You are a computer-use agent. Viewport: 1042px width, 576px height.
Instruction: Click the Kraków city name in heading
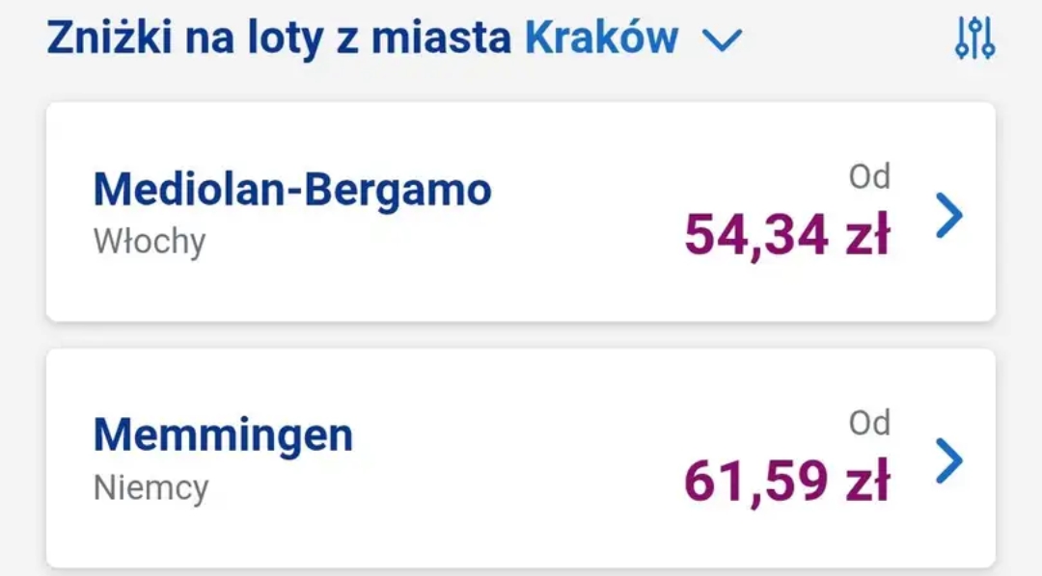coord(601,38)
